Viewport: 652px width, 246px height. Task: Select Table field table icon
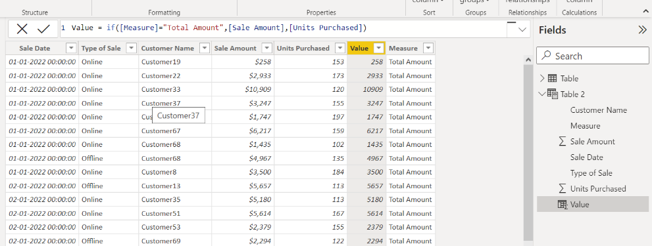click(552, 79)
